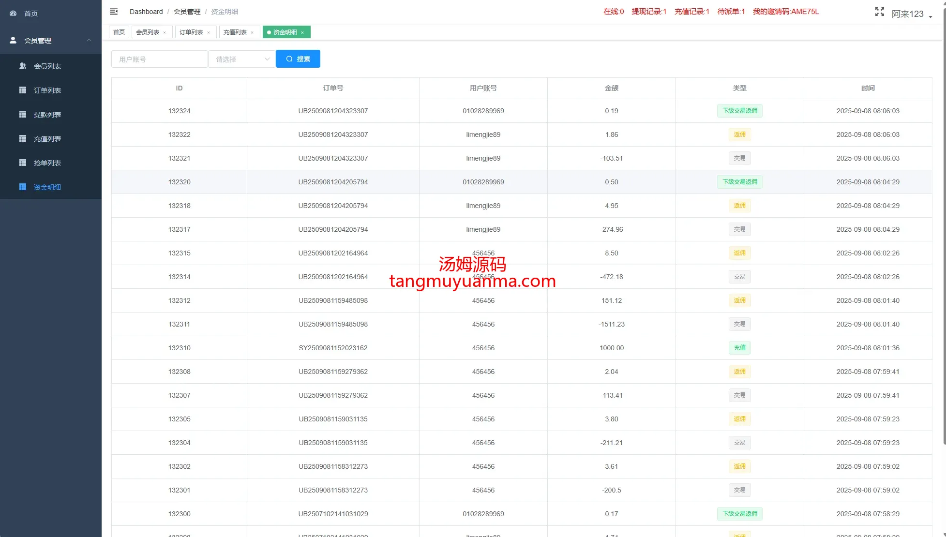This screenshot has width=946, height=537.
Task: Click the 会员列表 user icon in sidebar
Action: [x=23, y=66]
